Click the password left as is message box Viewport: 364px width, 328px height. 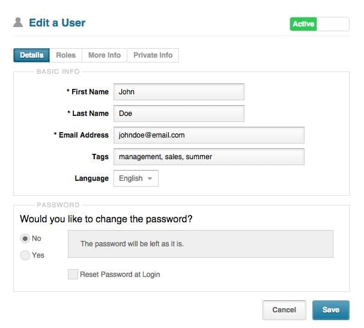click(x=201, y=244)
